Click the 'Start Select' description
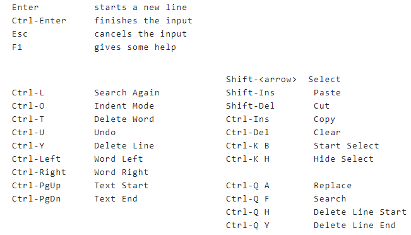 (346, 145)
